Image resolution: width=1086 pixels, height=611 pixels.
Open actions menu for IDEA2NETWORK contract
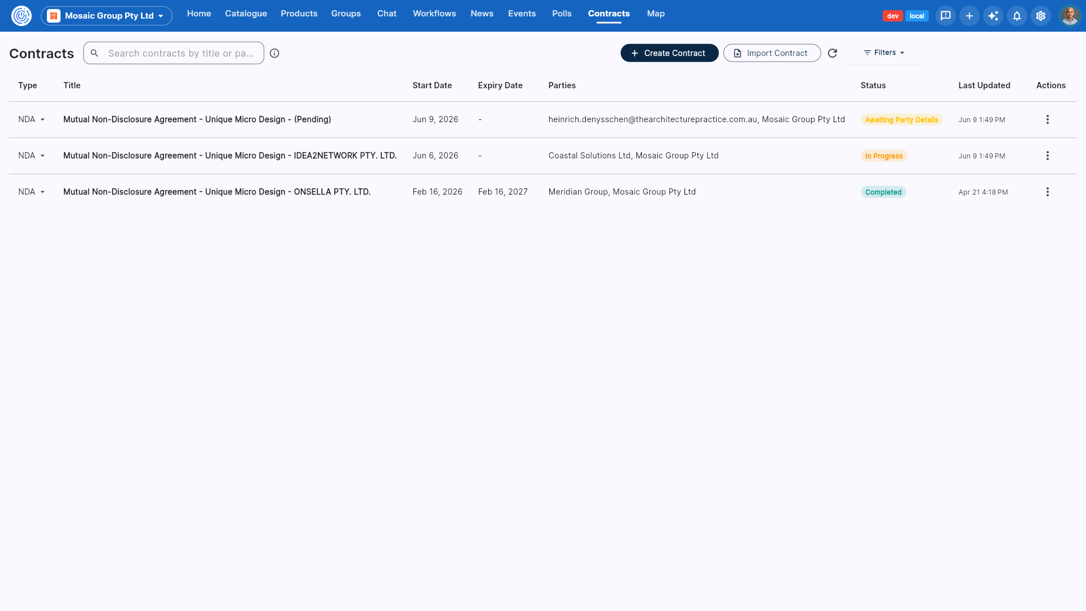[1047, 156]
